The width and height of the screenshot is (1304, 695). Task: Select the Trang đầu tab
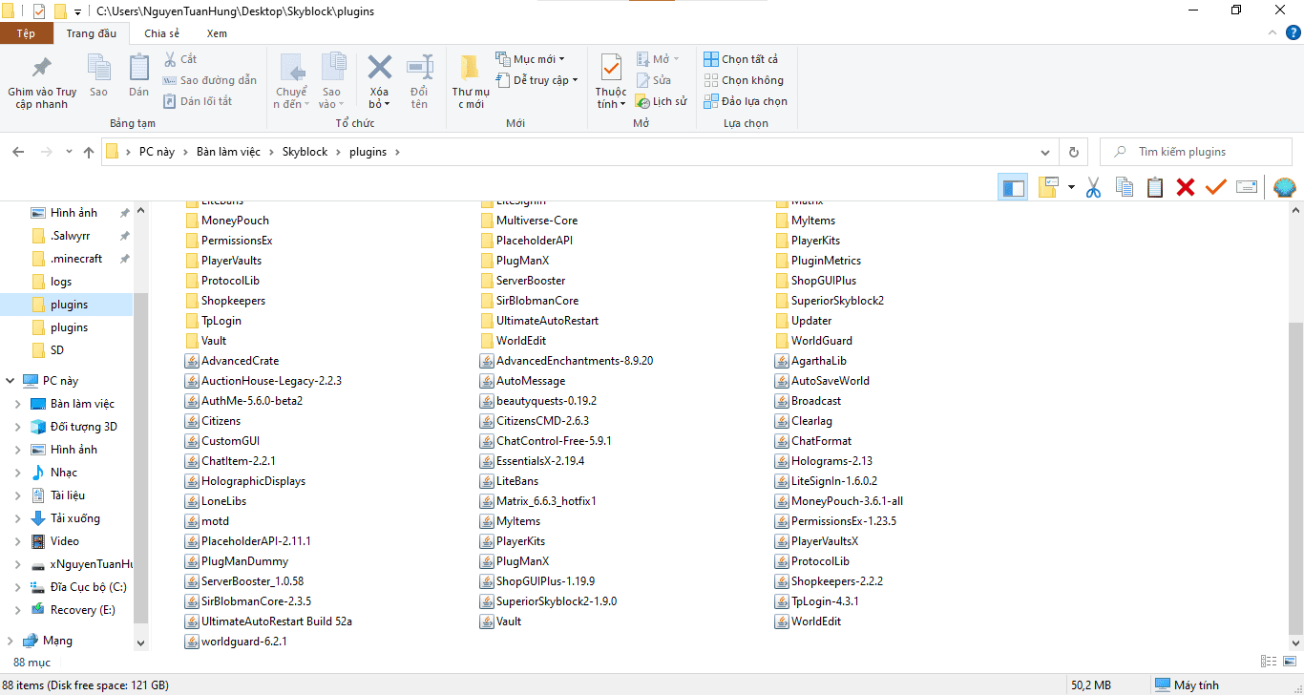[x=92, y=33]
